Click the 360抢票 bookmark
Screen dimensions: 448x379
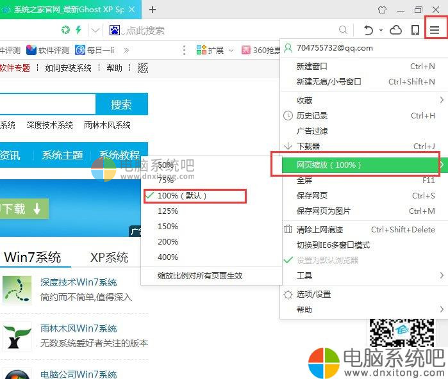click(261, 50)
